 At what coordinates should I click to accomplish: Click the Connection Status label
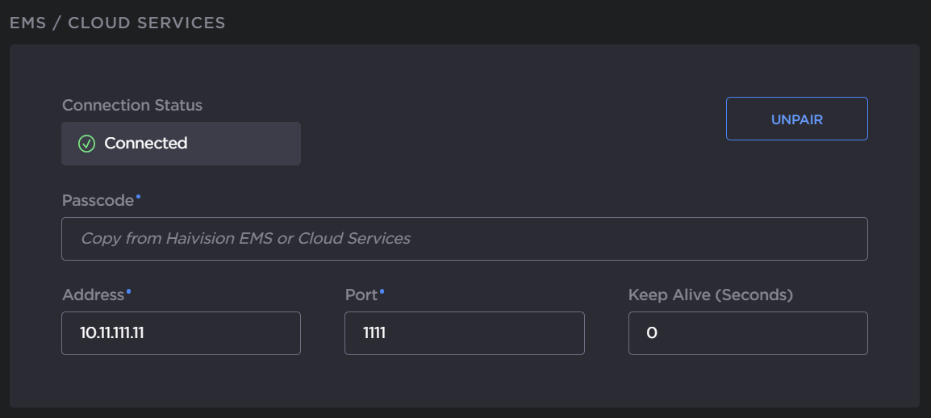pos(132,105)
